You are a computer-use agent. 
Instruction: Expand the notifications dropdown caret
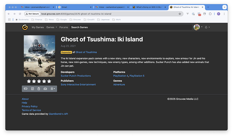pos(209,27)
